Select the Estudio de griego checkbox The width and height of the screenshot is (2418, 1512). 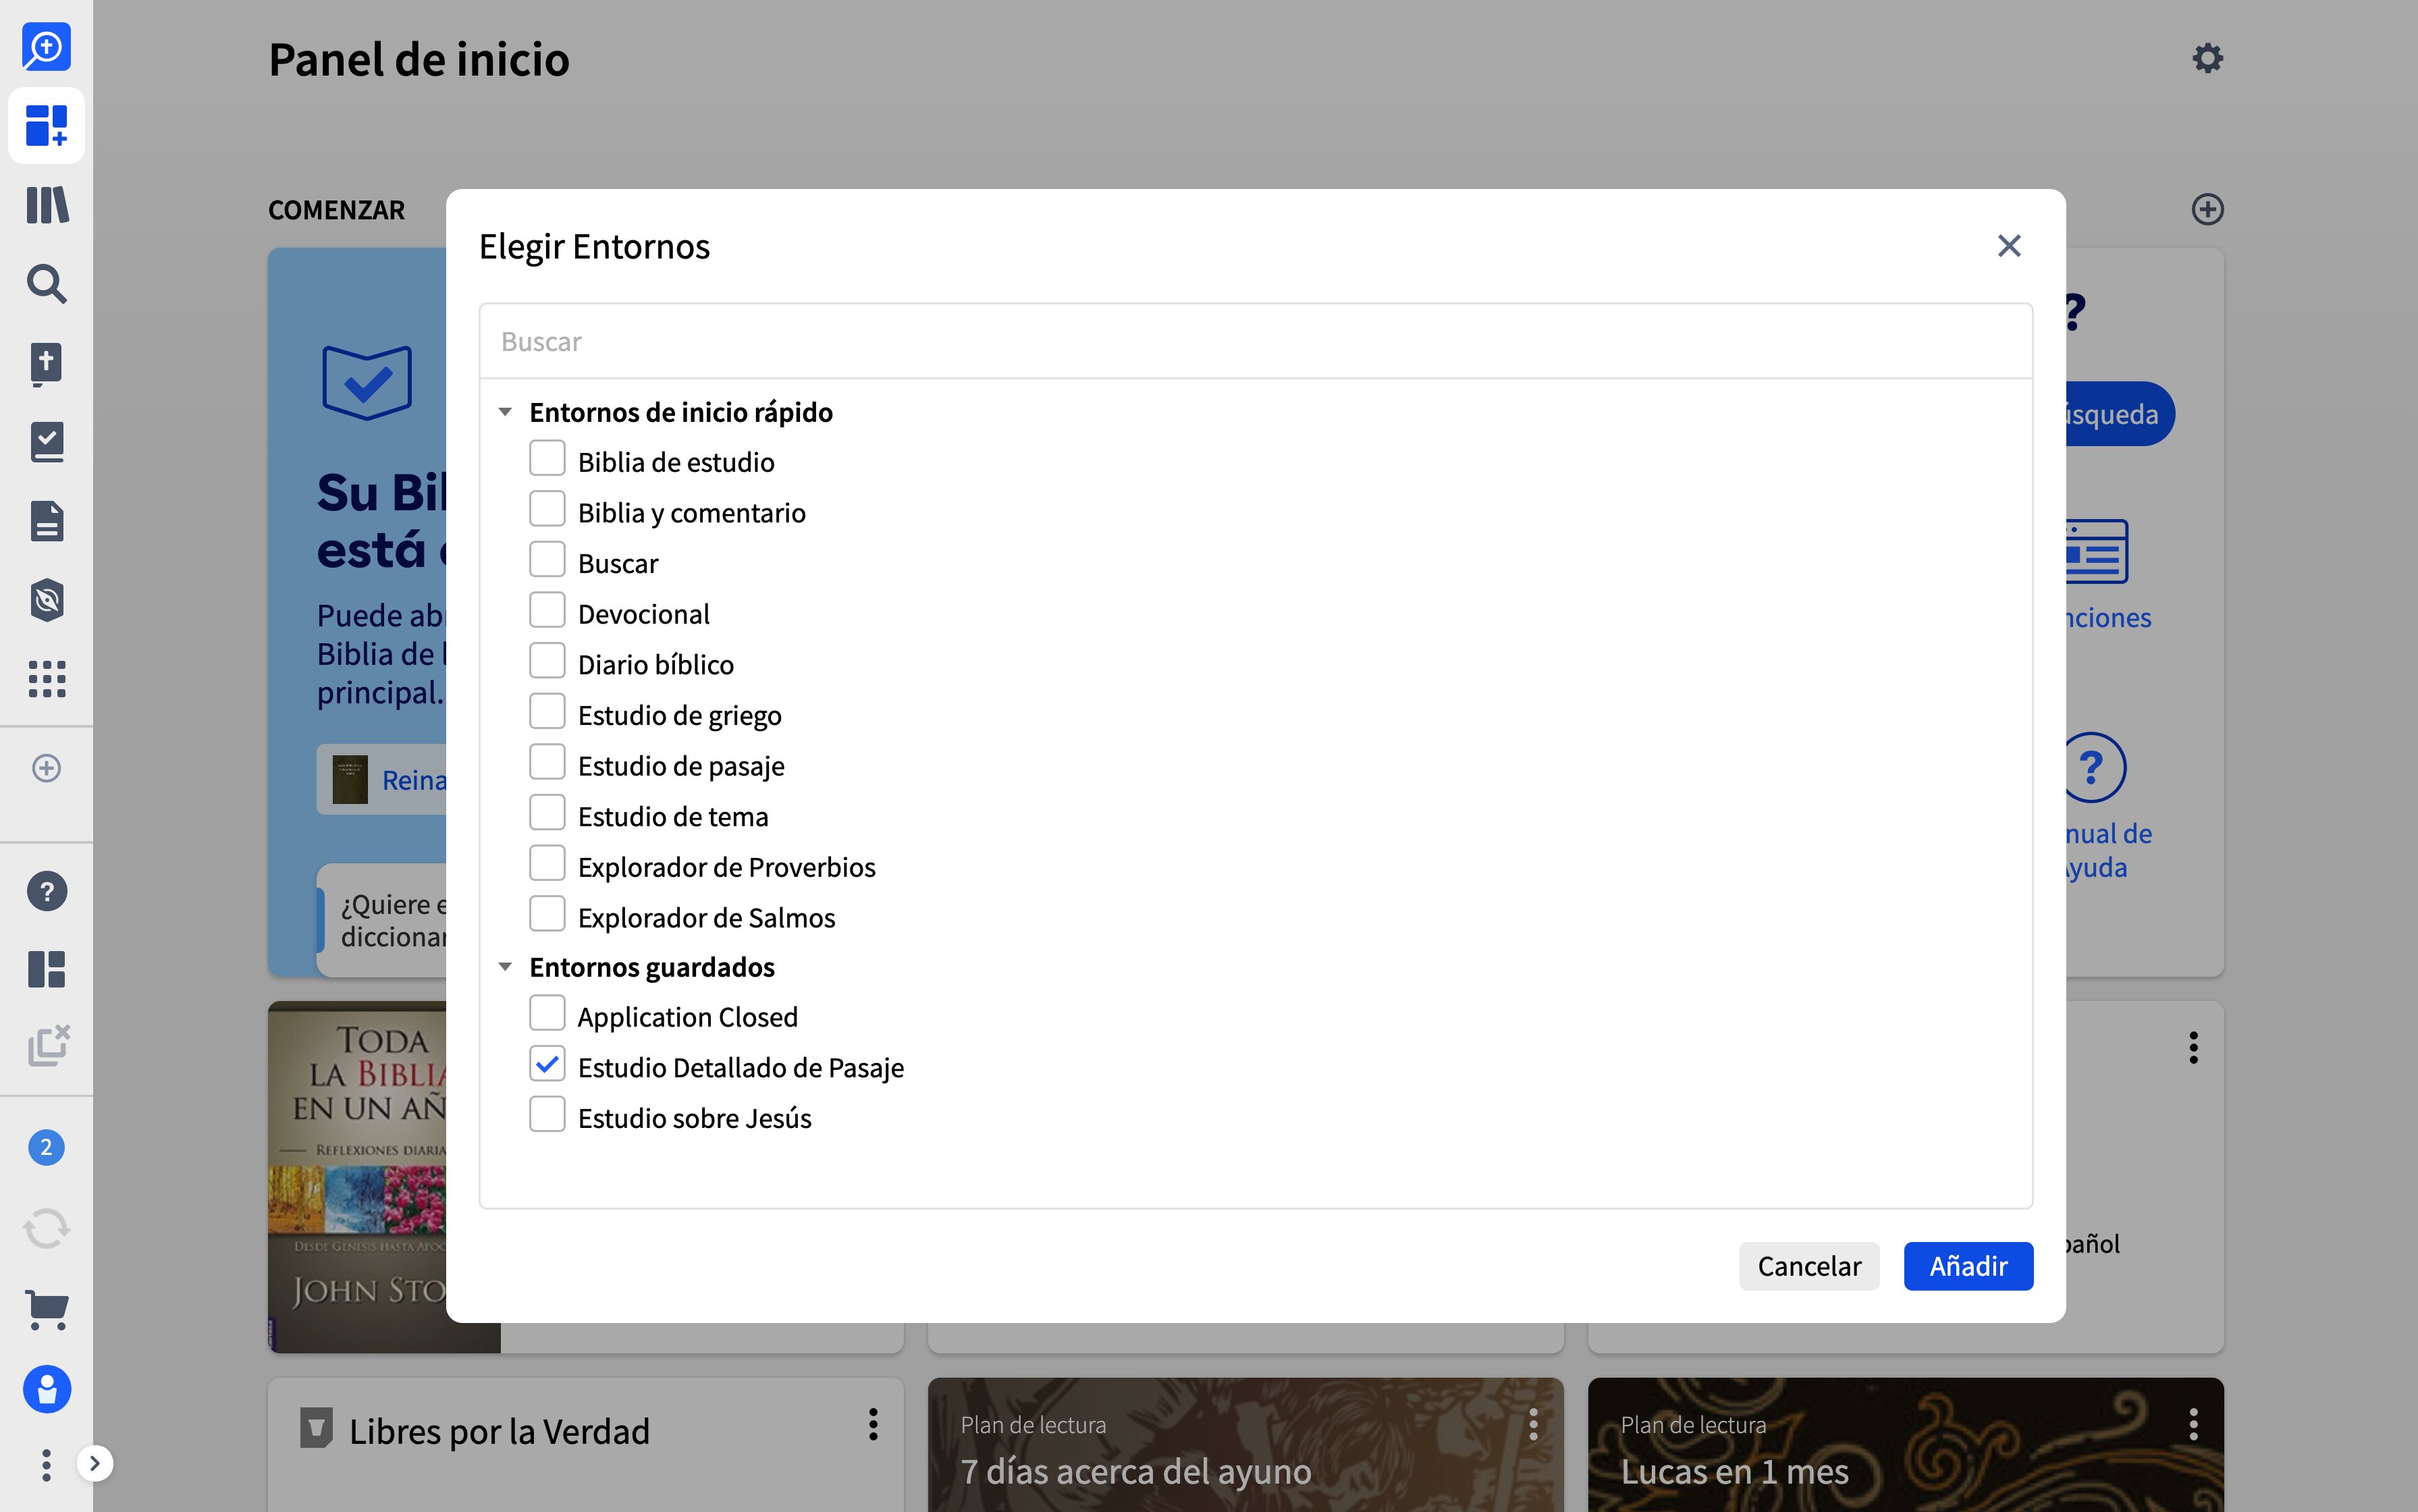[x=547, y=712]
